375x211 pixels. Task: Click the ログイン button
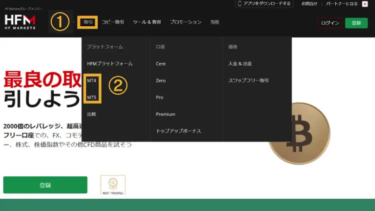330,23
